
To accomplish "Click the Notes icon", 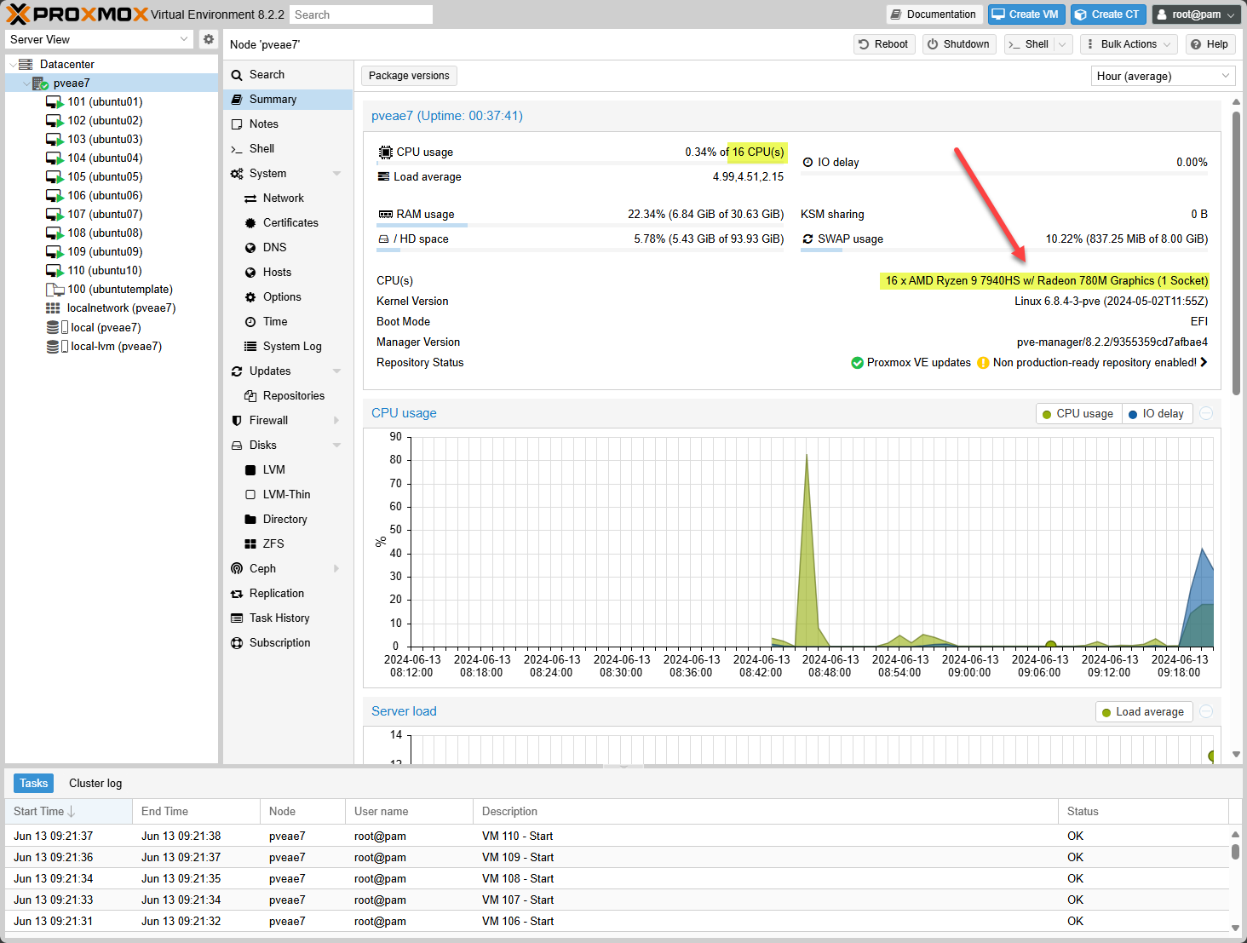I will [237, 124].
